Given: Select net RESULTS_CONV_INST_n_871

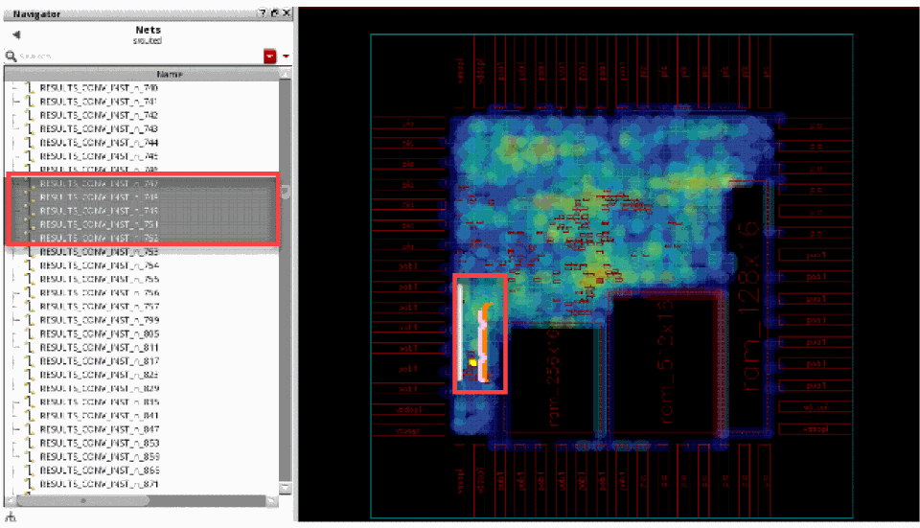Looking at the screenshot, I should click(99, 484).
